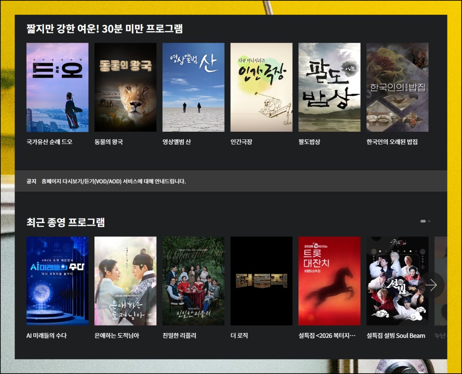Open the 은애하는 도적님아 poster
Screen dimensions: 462x374
click(x=126, y=281)
